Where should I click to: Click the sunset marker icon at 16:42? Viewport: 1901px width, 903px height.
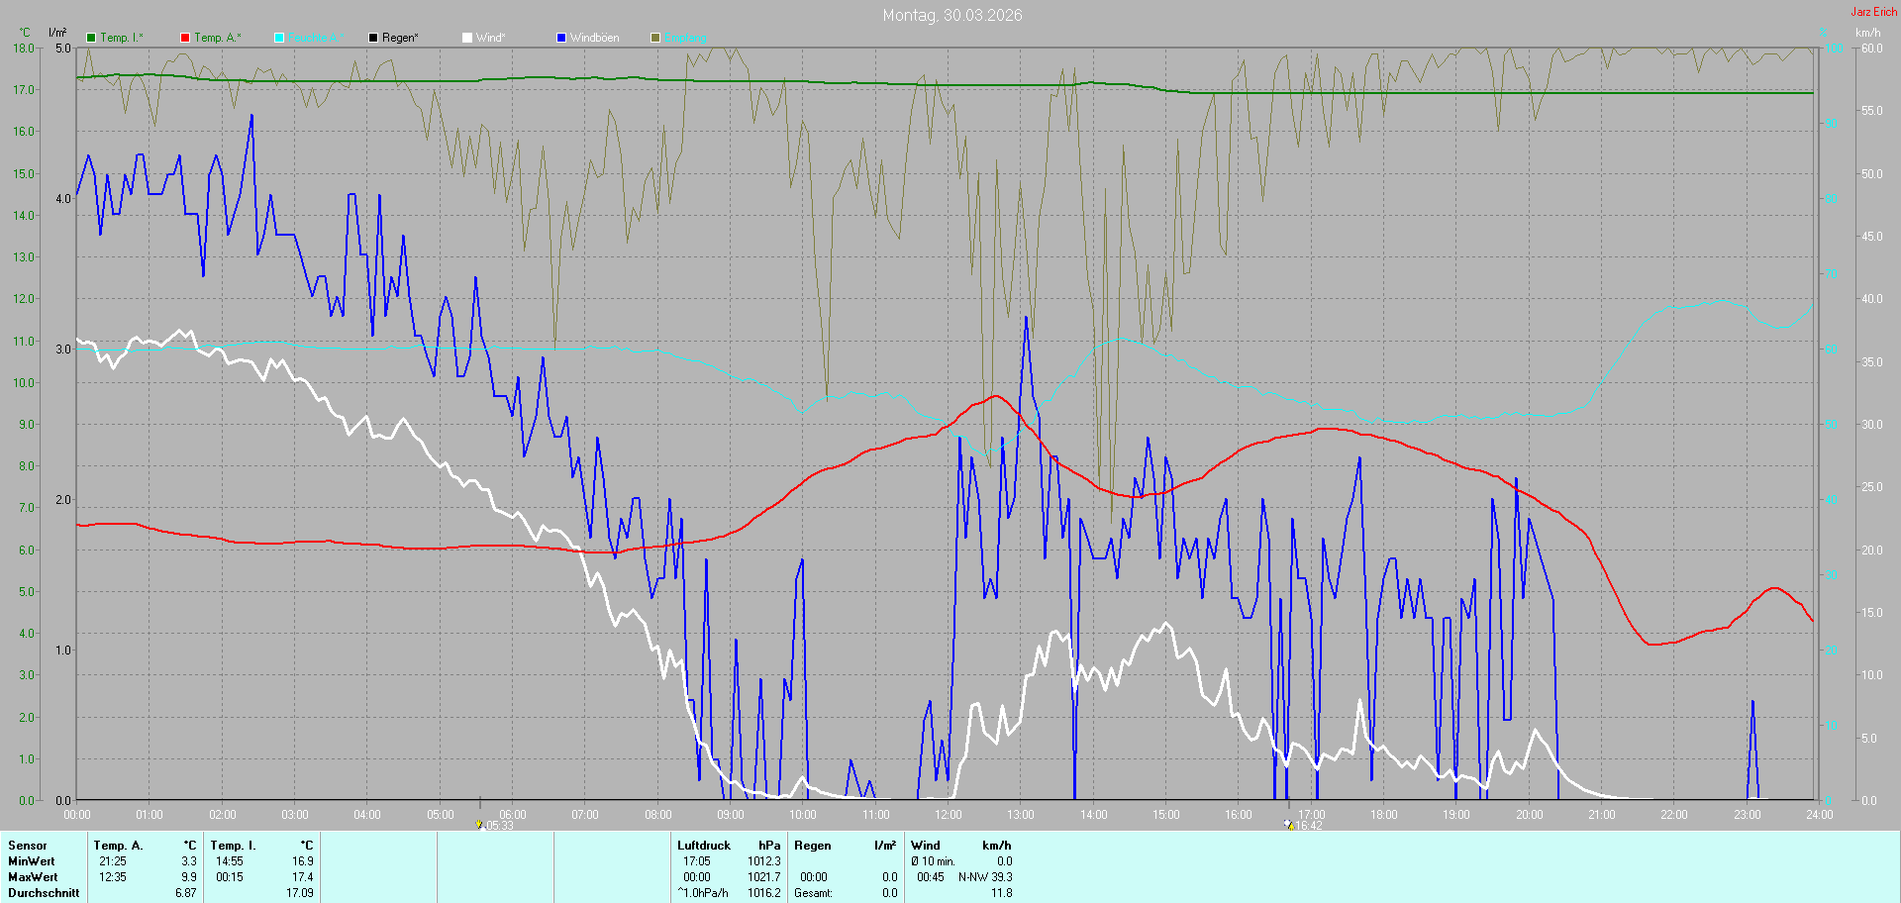point(1289,825)
